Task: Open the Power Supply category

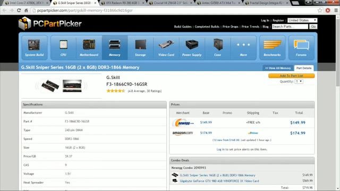Action: tap(192, 48)
